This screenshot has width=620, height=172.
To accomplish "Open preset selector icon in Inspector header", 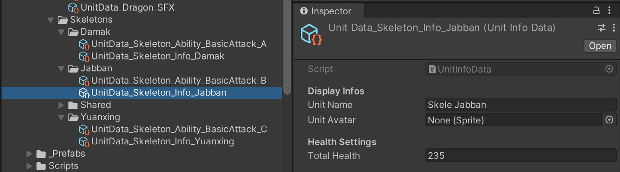I will [x=602, y=28].
